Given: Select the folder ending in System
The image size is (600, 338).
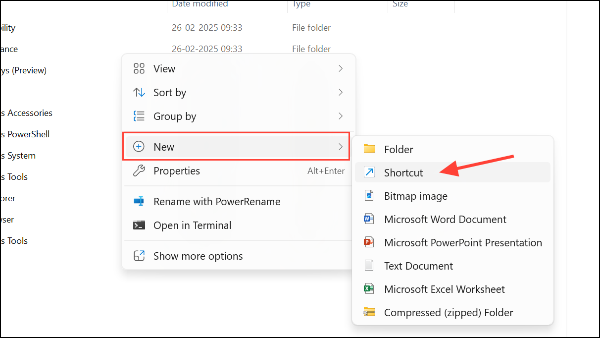Looking at the screenshot, I should pos(18,156).
